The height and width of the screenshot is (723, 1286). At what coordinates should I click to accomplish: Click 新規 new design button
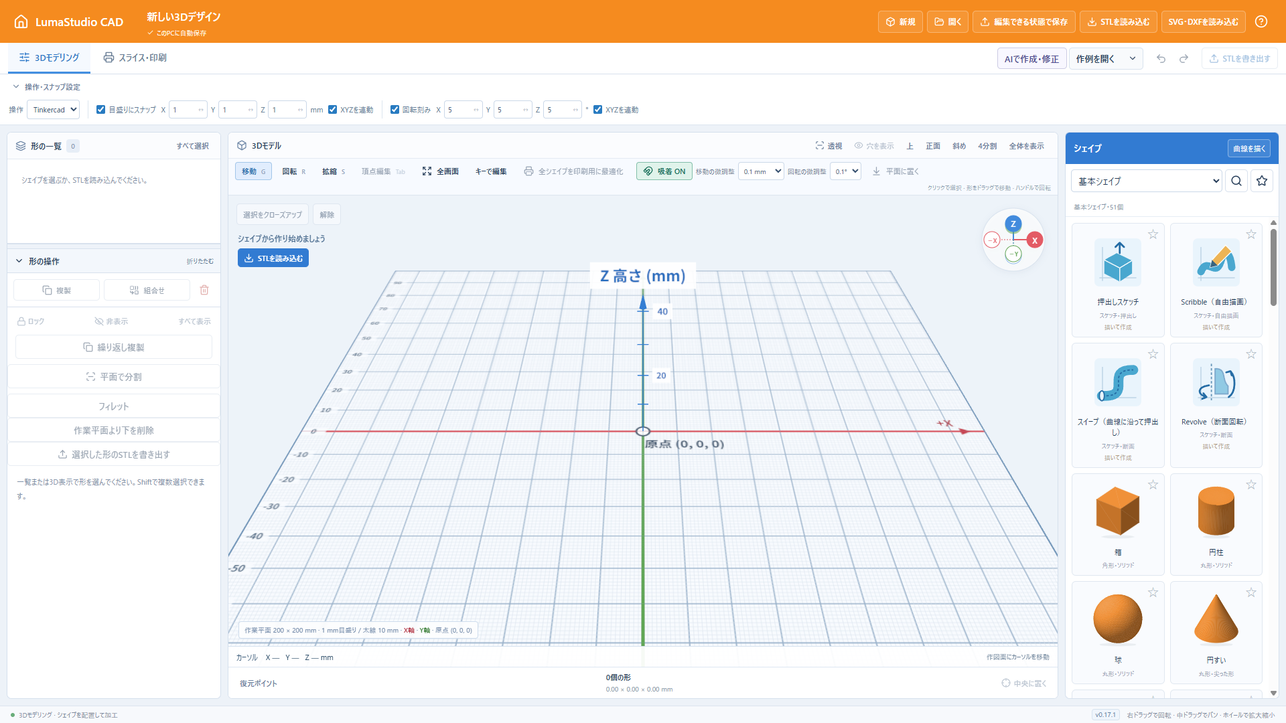pos(900,21)
